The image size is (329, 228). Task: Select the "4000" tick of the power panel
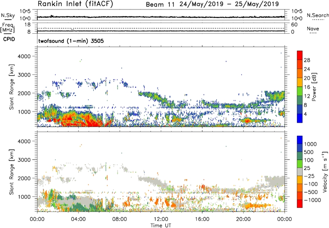(24, 56)
